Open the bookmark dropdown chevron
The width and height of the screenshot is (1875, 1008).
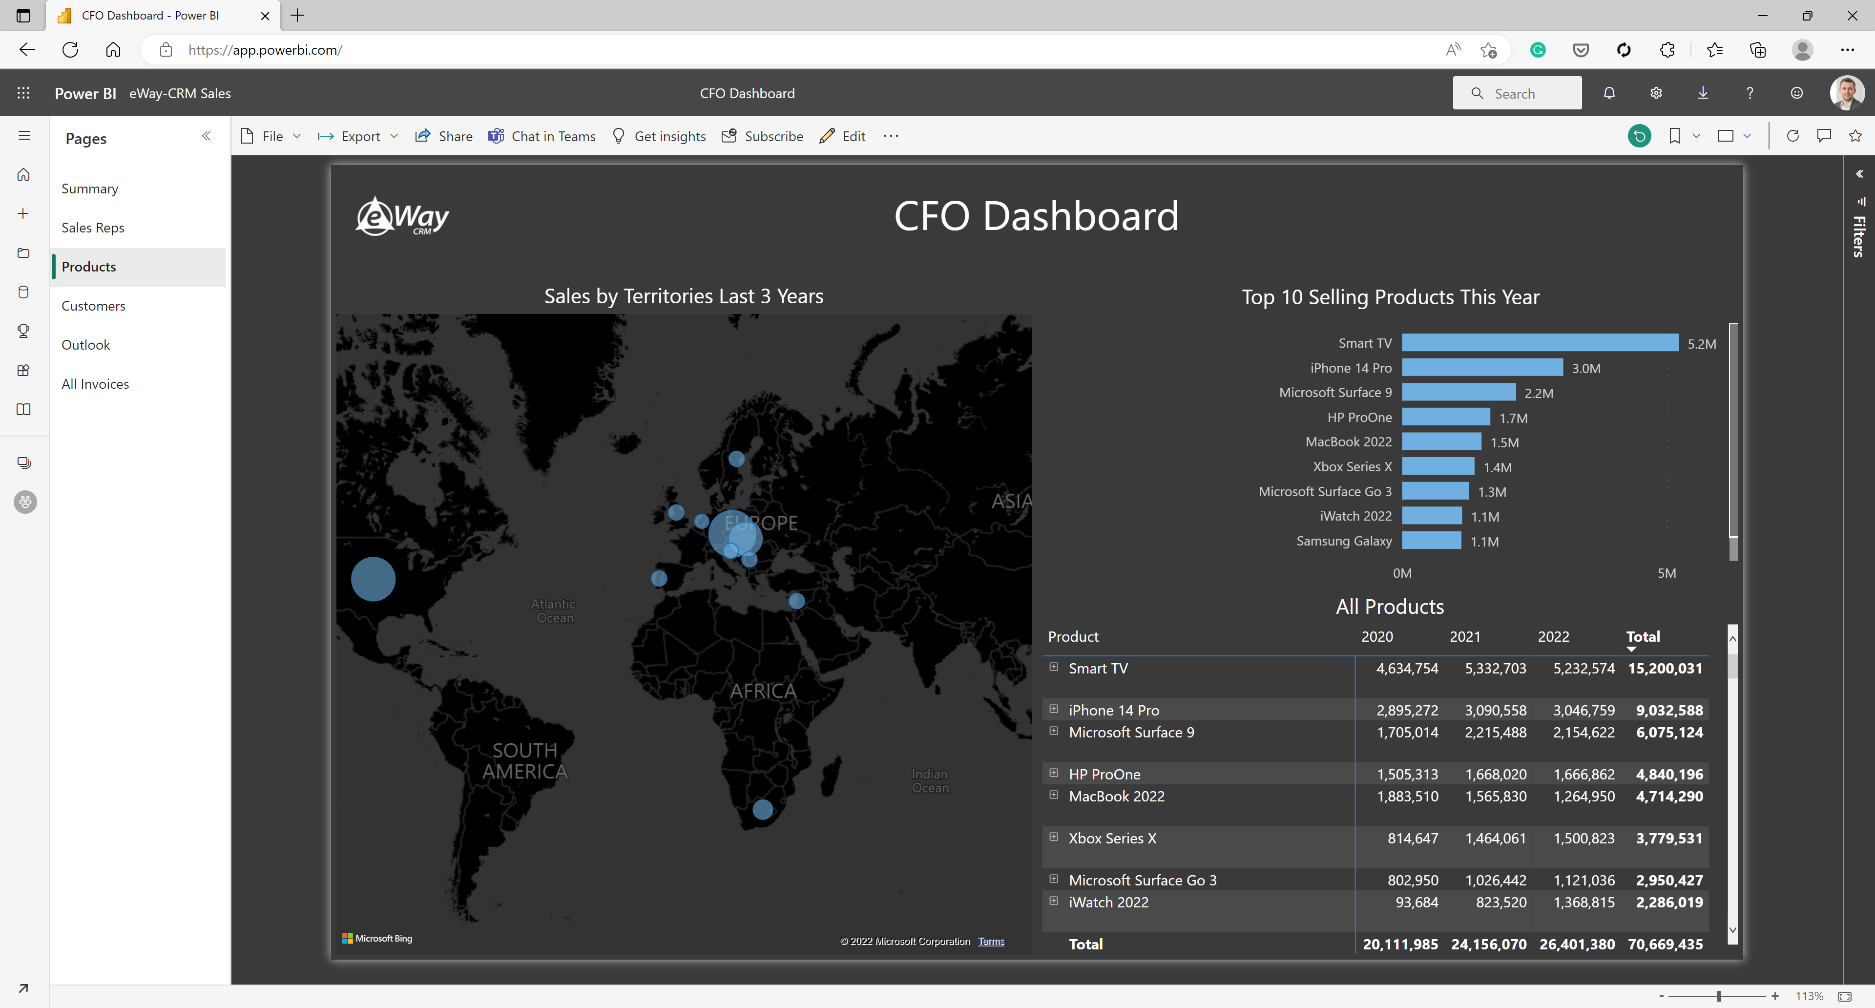tap(1695, 136)
